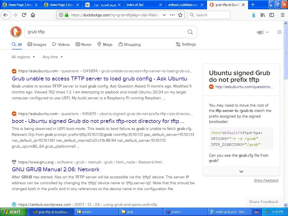The height and width of the screenshot is (216, 288).
Task: Click the Firefox Search box in toolbar
Action: (x=209, y=15)
